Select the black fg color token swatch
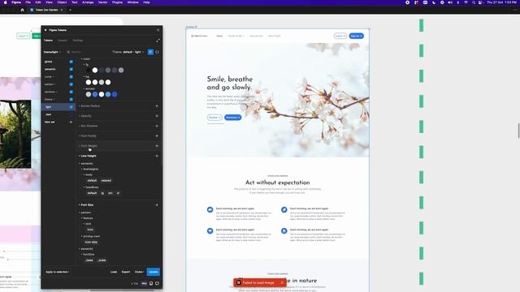Screen dimensions: 520x292 (x=89, y=71)
